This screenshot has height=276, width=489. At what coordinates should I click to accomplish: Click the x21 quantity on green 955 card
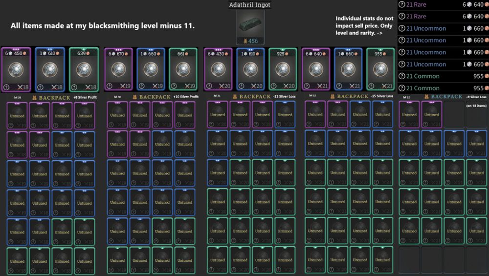pos(387,86)
